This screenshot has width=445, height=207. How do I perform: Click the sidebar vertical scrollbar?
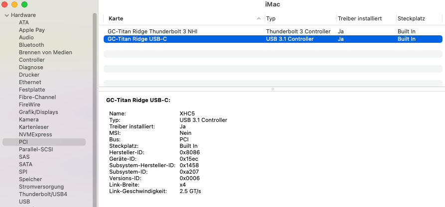pos(95,100)
